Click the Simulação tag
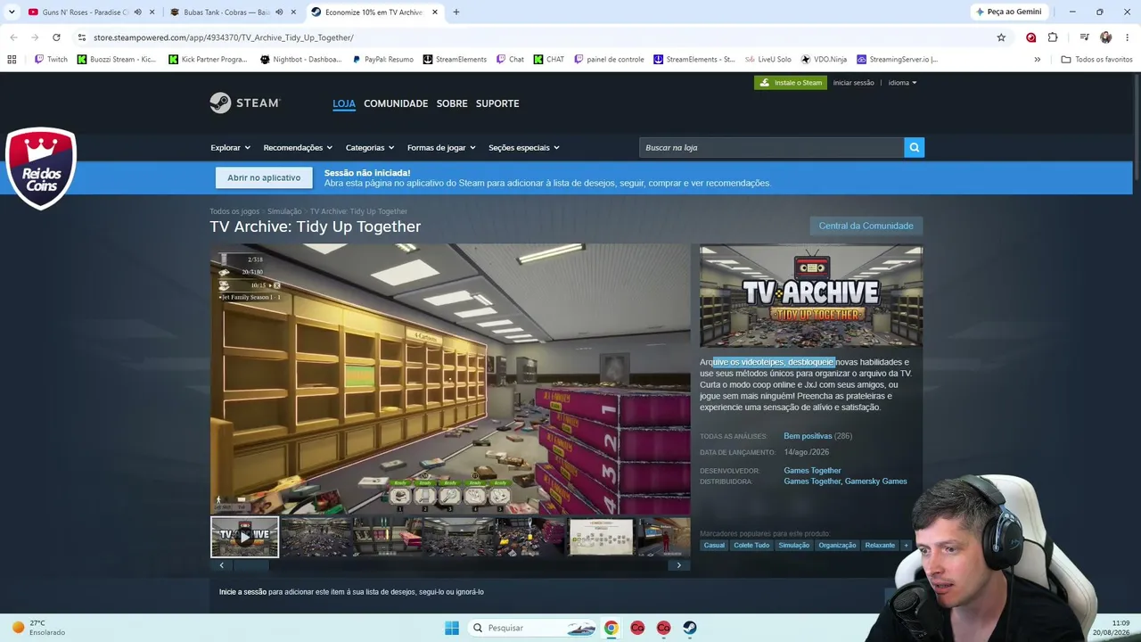Screen dimensions: 1141x642 point(794,546)
